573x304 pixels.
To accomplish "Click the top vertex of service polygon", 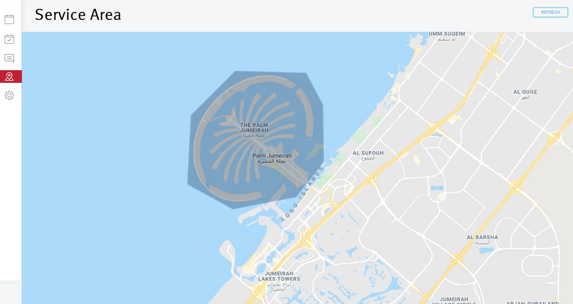I will (236, 71).
